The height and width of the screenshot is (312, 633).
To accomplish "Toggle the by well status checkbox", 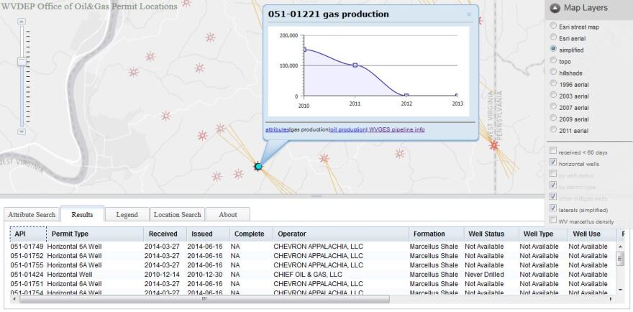I will 553,174.
